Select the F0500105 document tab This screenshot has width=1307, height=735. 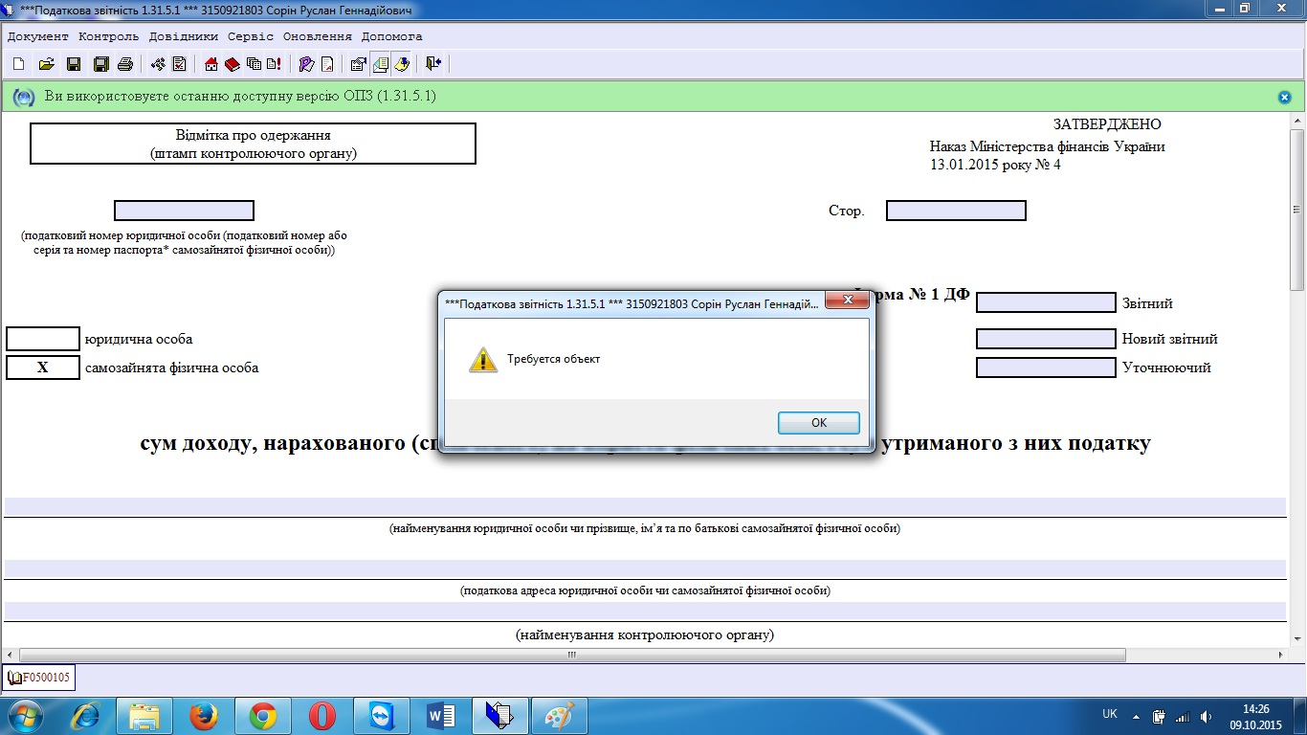coord(39,679)
